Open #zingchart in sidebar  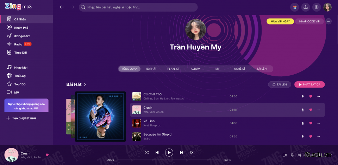(x=26, y=36)
